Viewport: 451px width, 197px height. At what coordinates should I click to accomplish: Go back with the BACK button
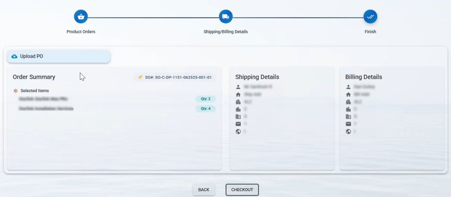coord(203,190)
